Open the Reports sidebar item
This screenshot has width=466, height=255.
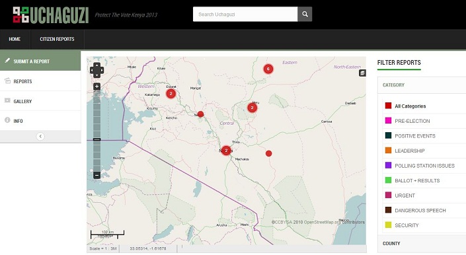point(40,81)
